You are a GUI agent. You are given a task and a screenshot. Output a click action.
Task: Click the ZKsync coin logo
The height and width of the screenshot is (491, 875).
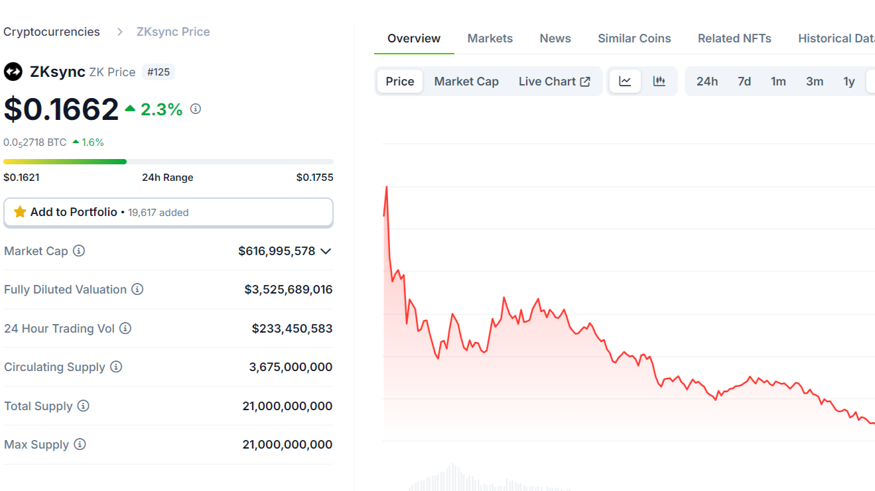coord(13,72)
